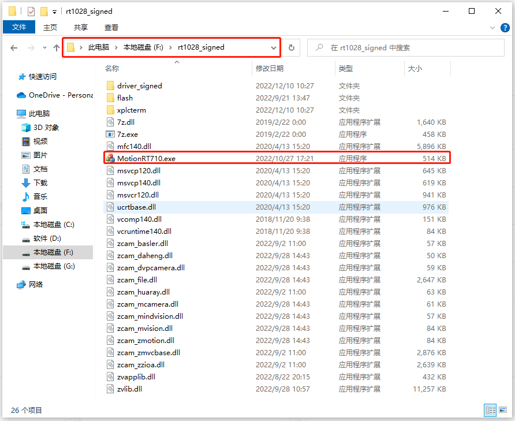The width and height of the screenshot is (515, 421).
Task: Open recent locations dropdown arrow
Action: [44, 48]
